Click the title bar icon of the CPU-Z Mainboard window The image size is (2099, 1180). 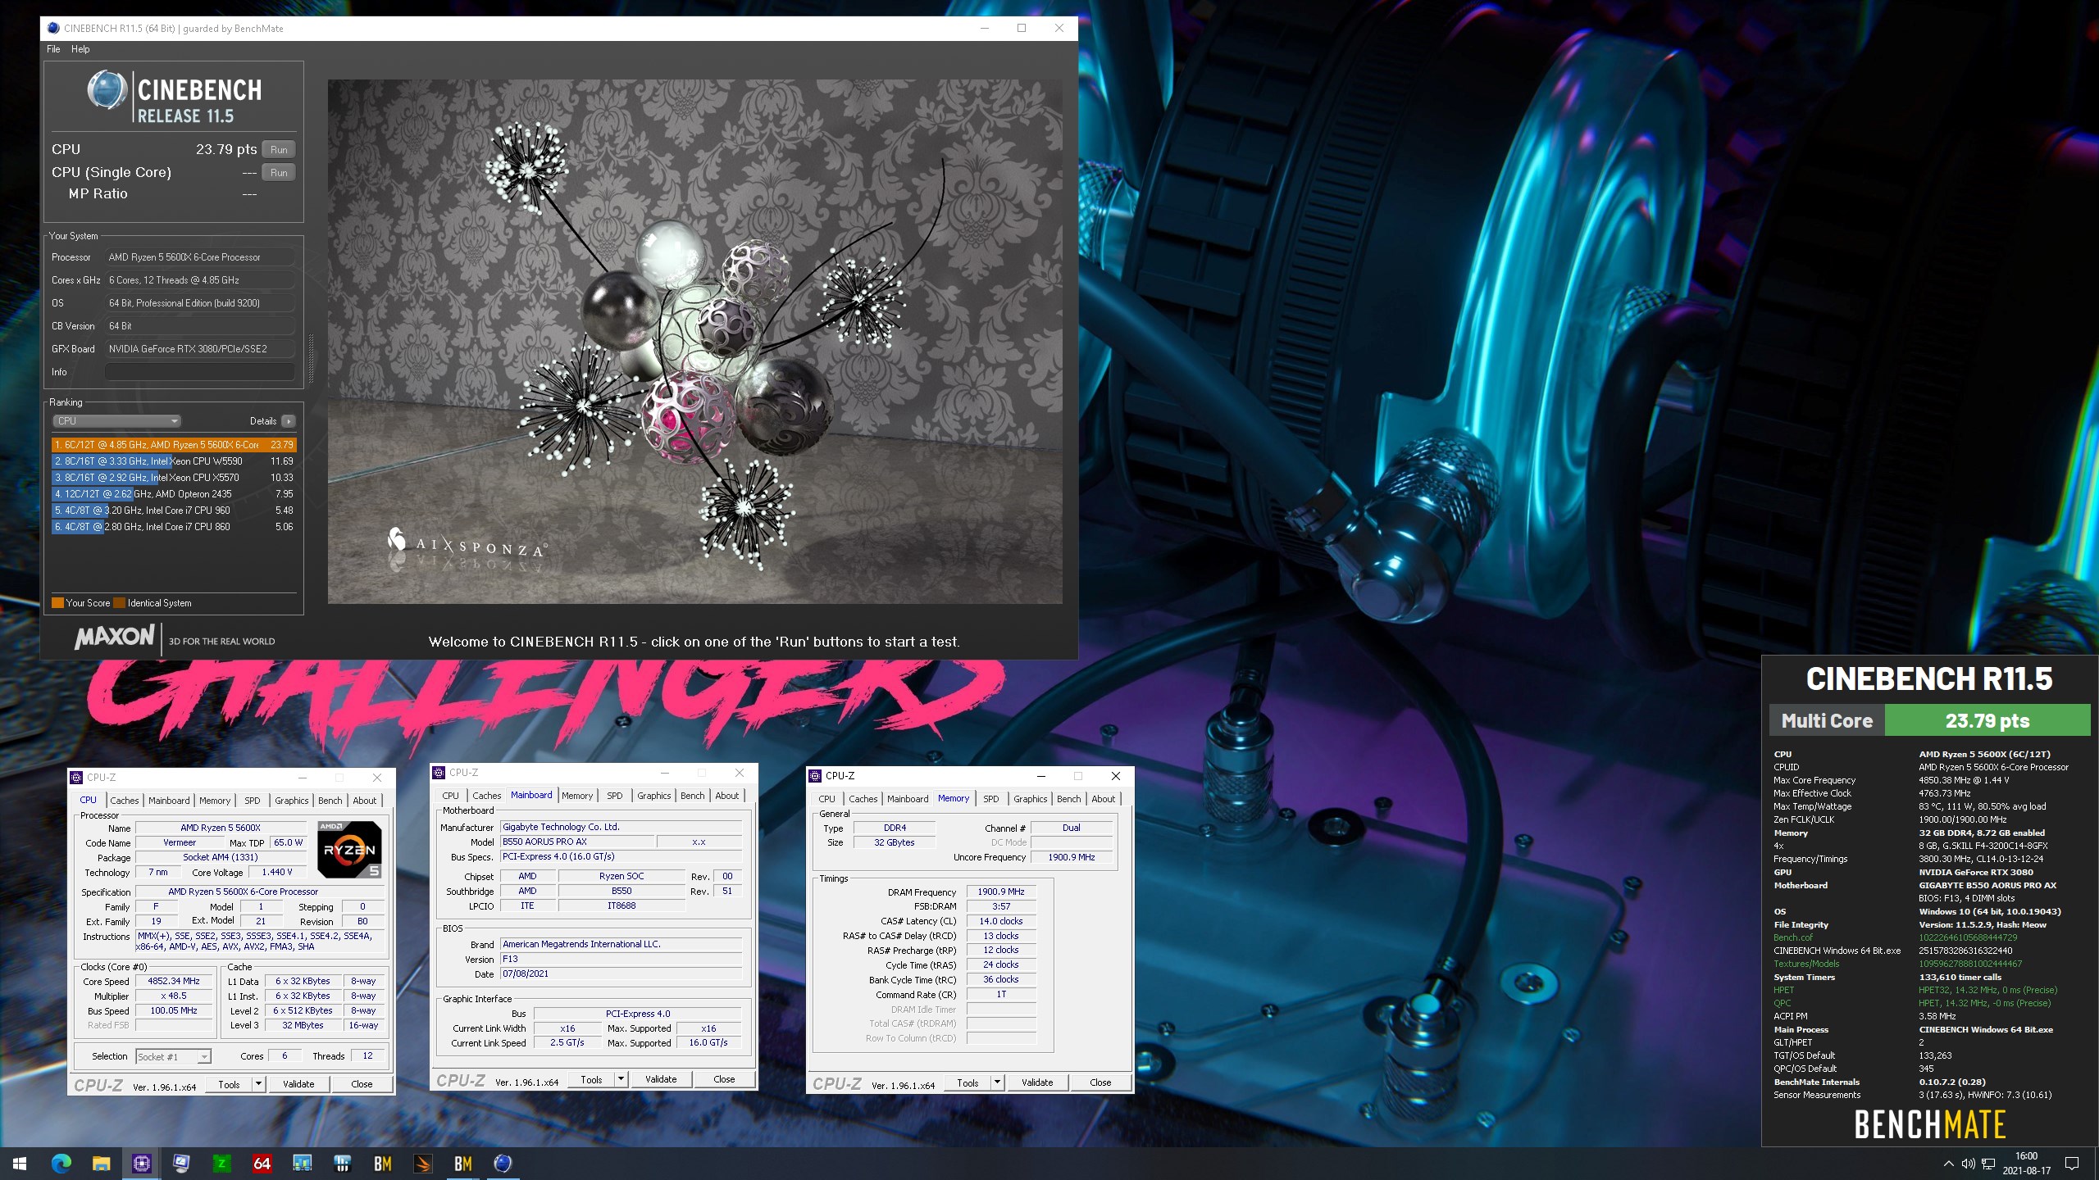(439, 773)
